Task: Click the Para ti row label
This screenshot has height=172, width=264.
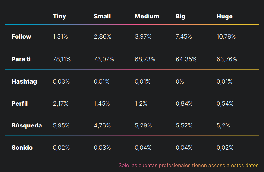Action: (21, 59)
